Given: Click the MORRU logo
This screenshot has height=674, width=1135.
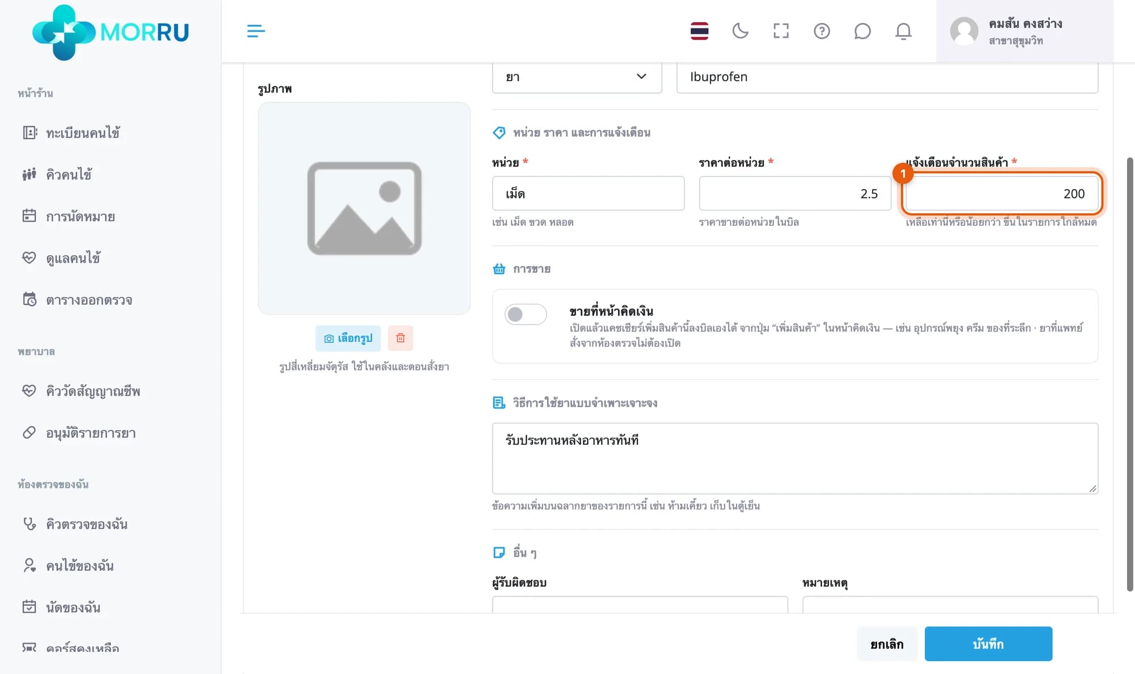Looking at the screenshot, I should [111, 32].
